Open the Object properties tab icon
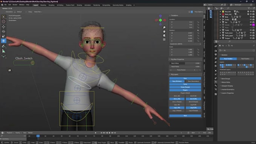Viewport: 256px width, 144px height. pos(216,71)
